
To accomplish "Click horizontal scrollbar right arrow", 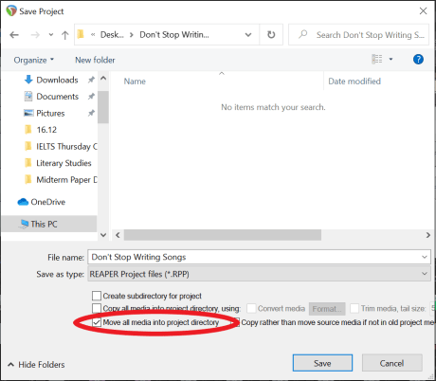I will click(427, 235).
